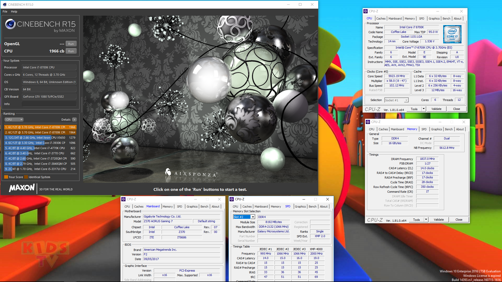This screenshot has width=502, height=282.
Task: Click Close button in the CPU tab window
Action: pyautogui.click(x=457, y=109)
